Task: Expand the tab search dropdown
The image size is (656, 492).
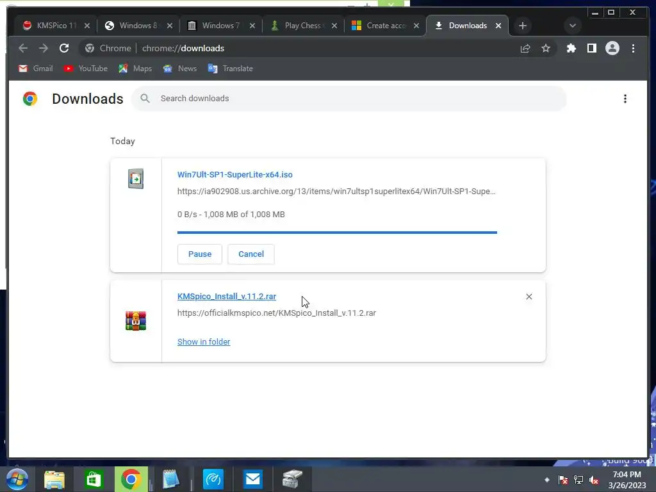Action: point(573,26)
